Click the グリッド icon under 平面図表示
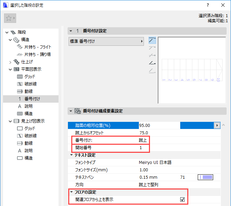 pos(20,76)
